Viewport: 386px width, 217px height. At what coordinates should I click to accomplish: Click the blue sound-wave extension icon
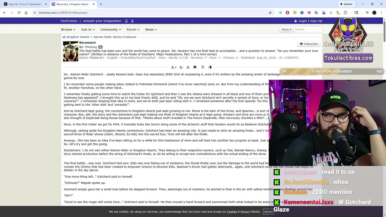pos(280,13)
